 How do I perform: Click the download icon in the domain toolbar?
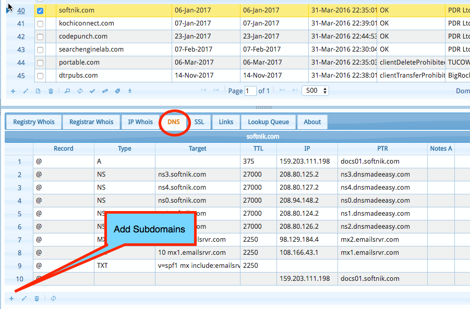pyautogui.click(x=130, y=91)
